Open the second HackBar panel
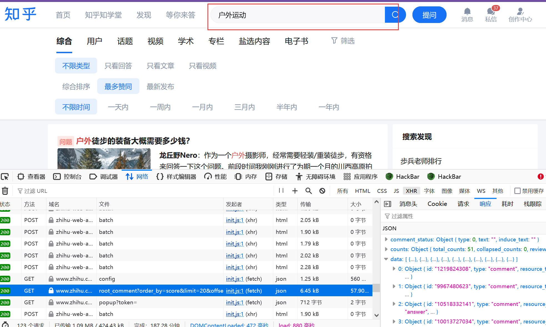Image resolution: width=546 pixels, height=327 pixels. click(x=444, y=177)
